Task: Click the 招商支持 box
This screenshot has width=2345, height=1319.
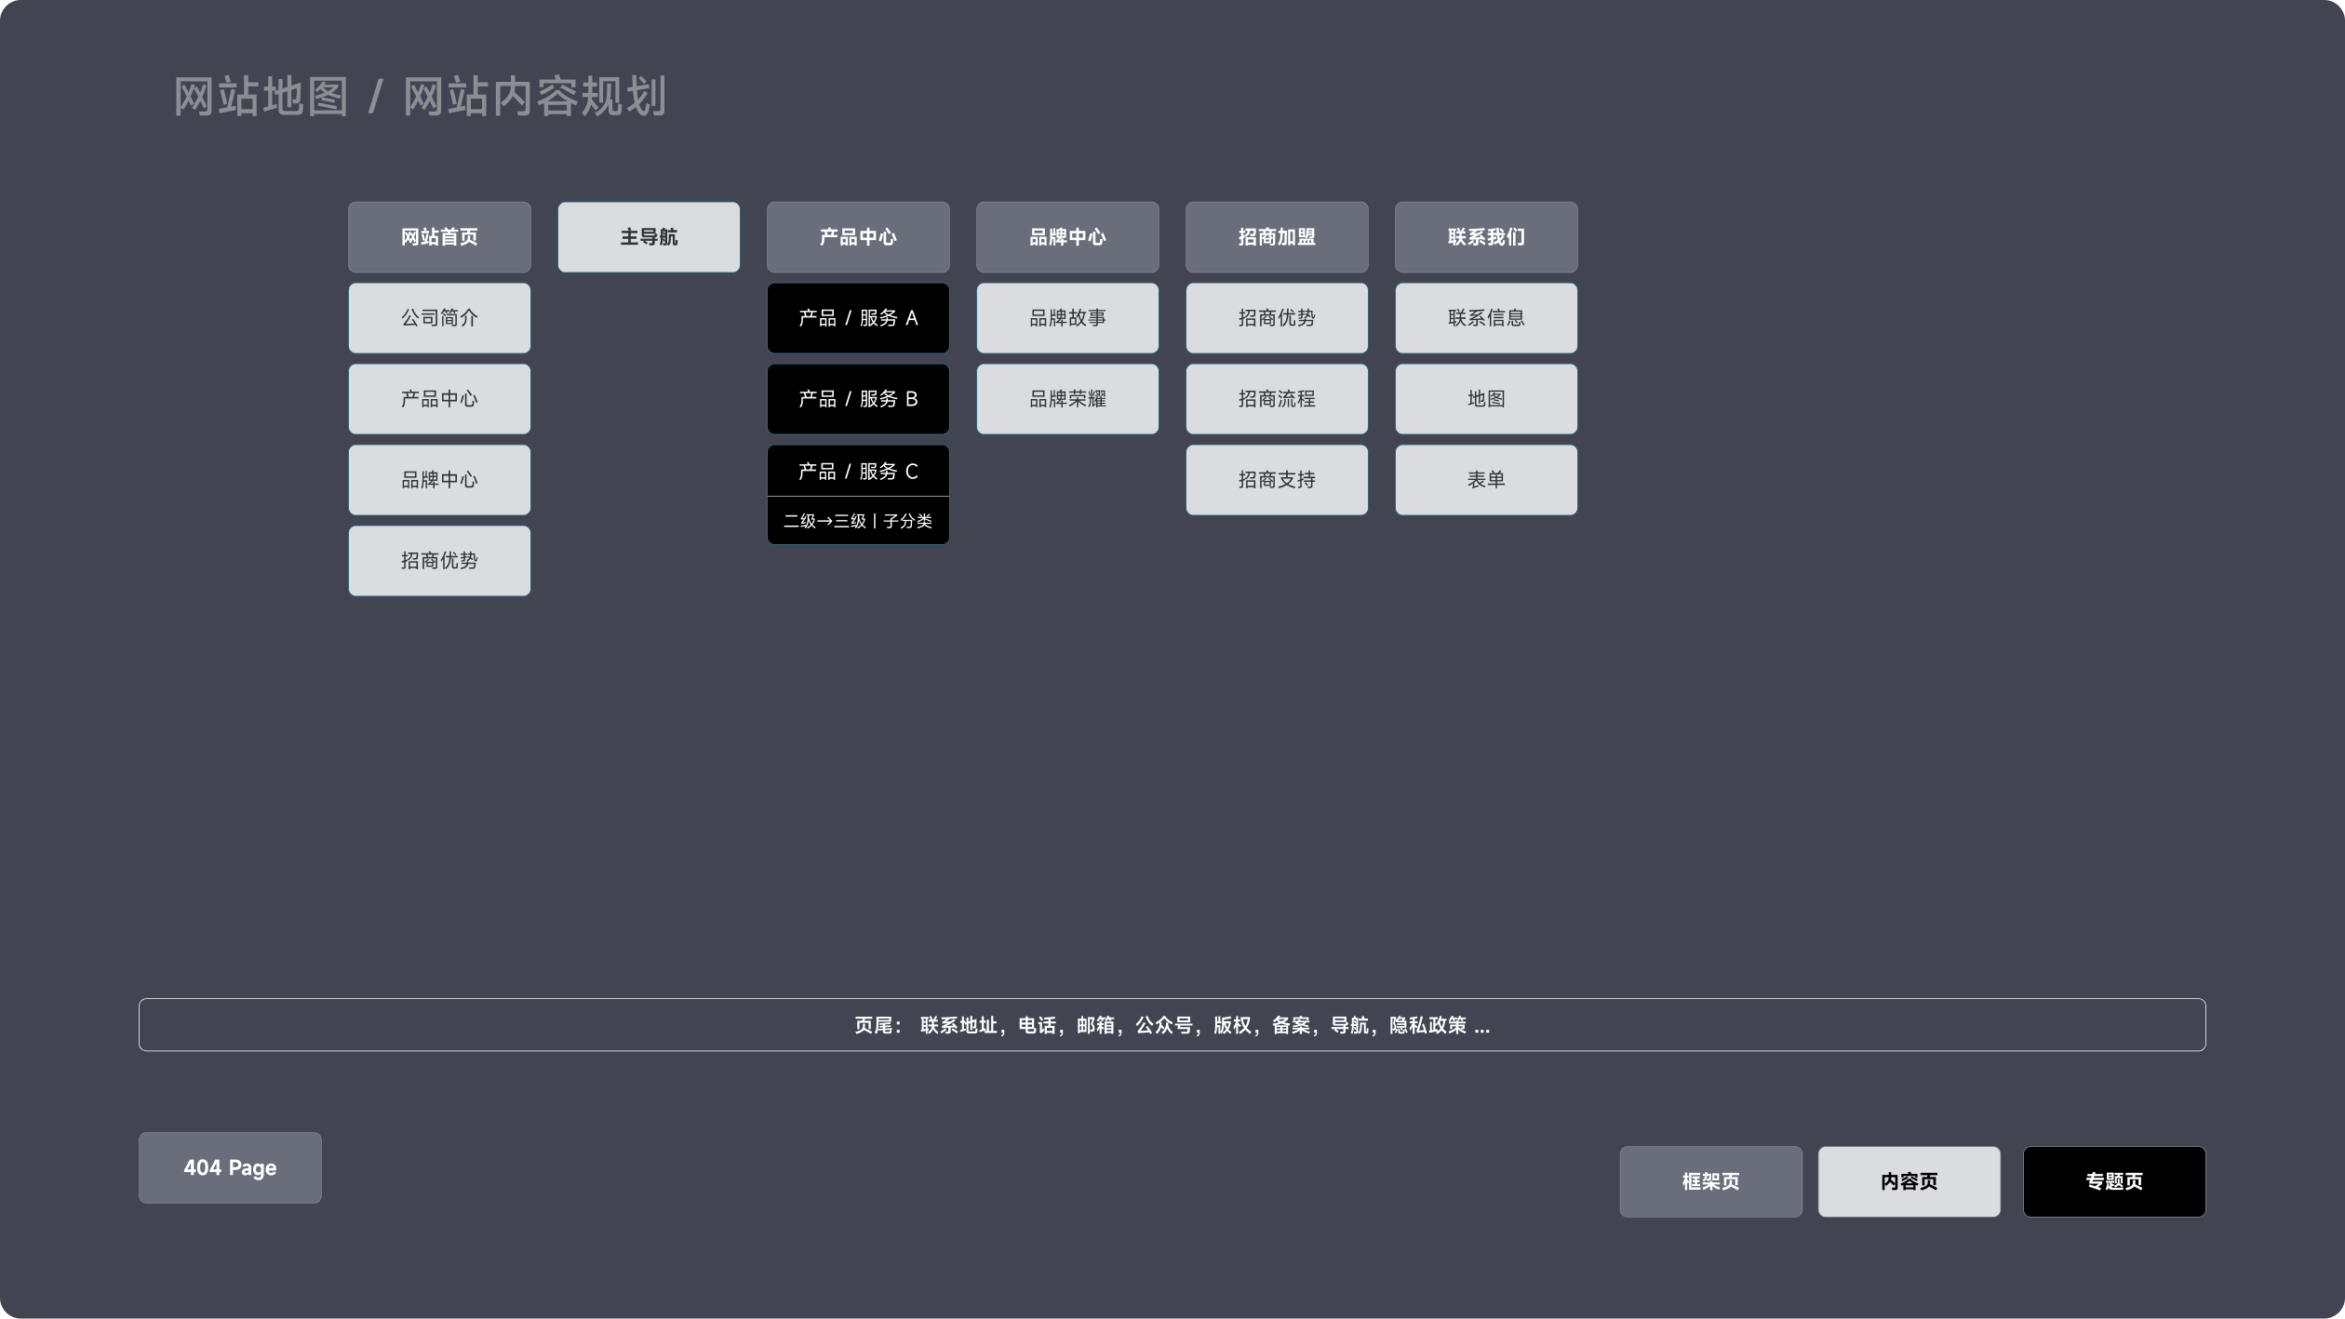Action: pyautogui.click(x=1277, y=480)
